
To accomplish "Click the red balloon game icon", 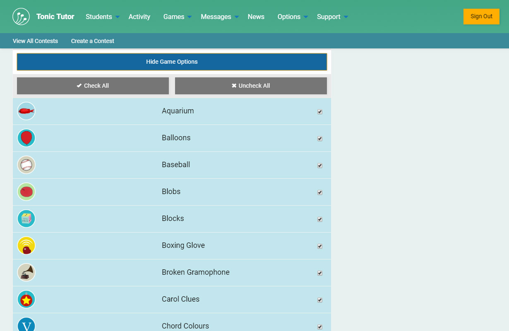I will pos(26,138).
